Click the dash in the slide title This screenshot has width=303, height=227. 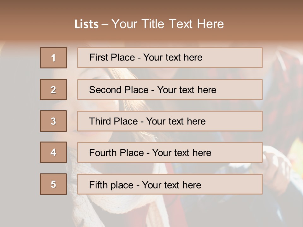point(105,24)
